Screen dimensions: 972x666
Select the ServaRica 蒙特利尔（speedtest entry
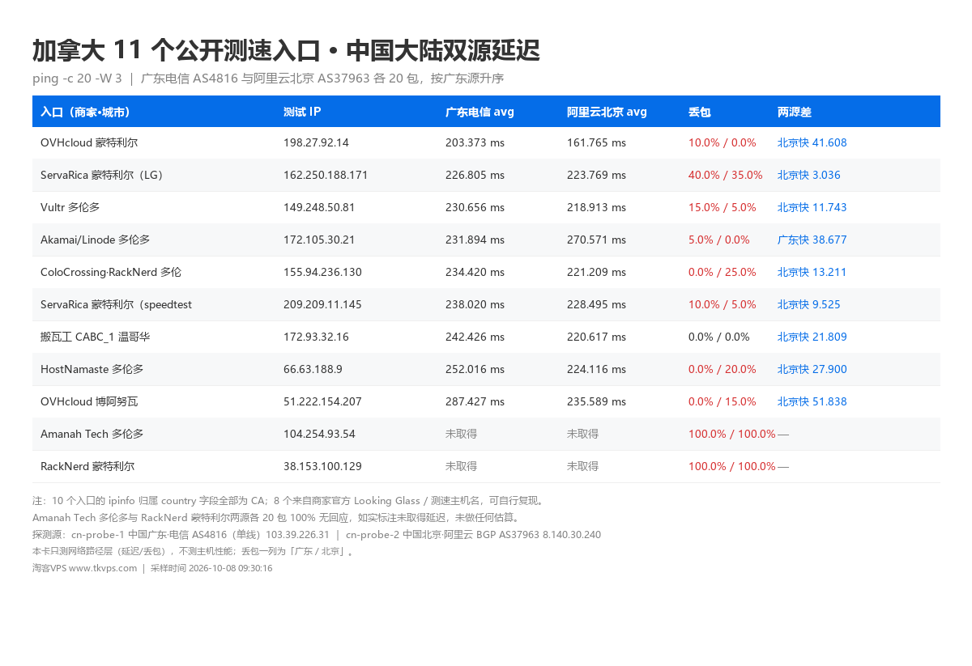[116, 304]
